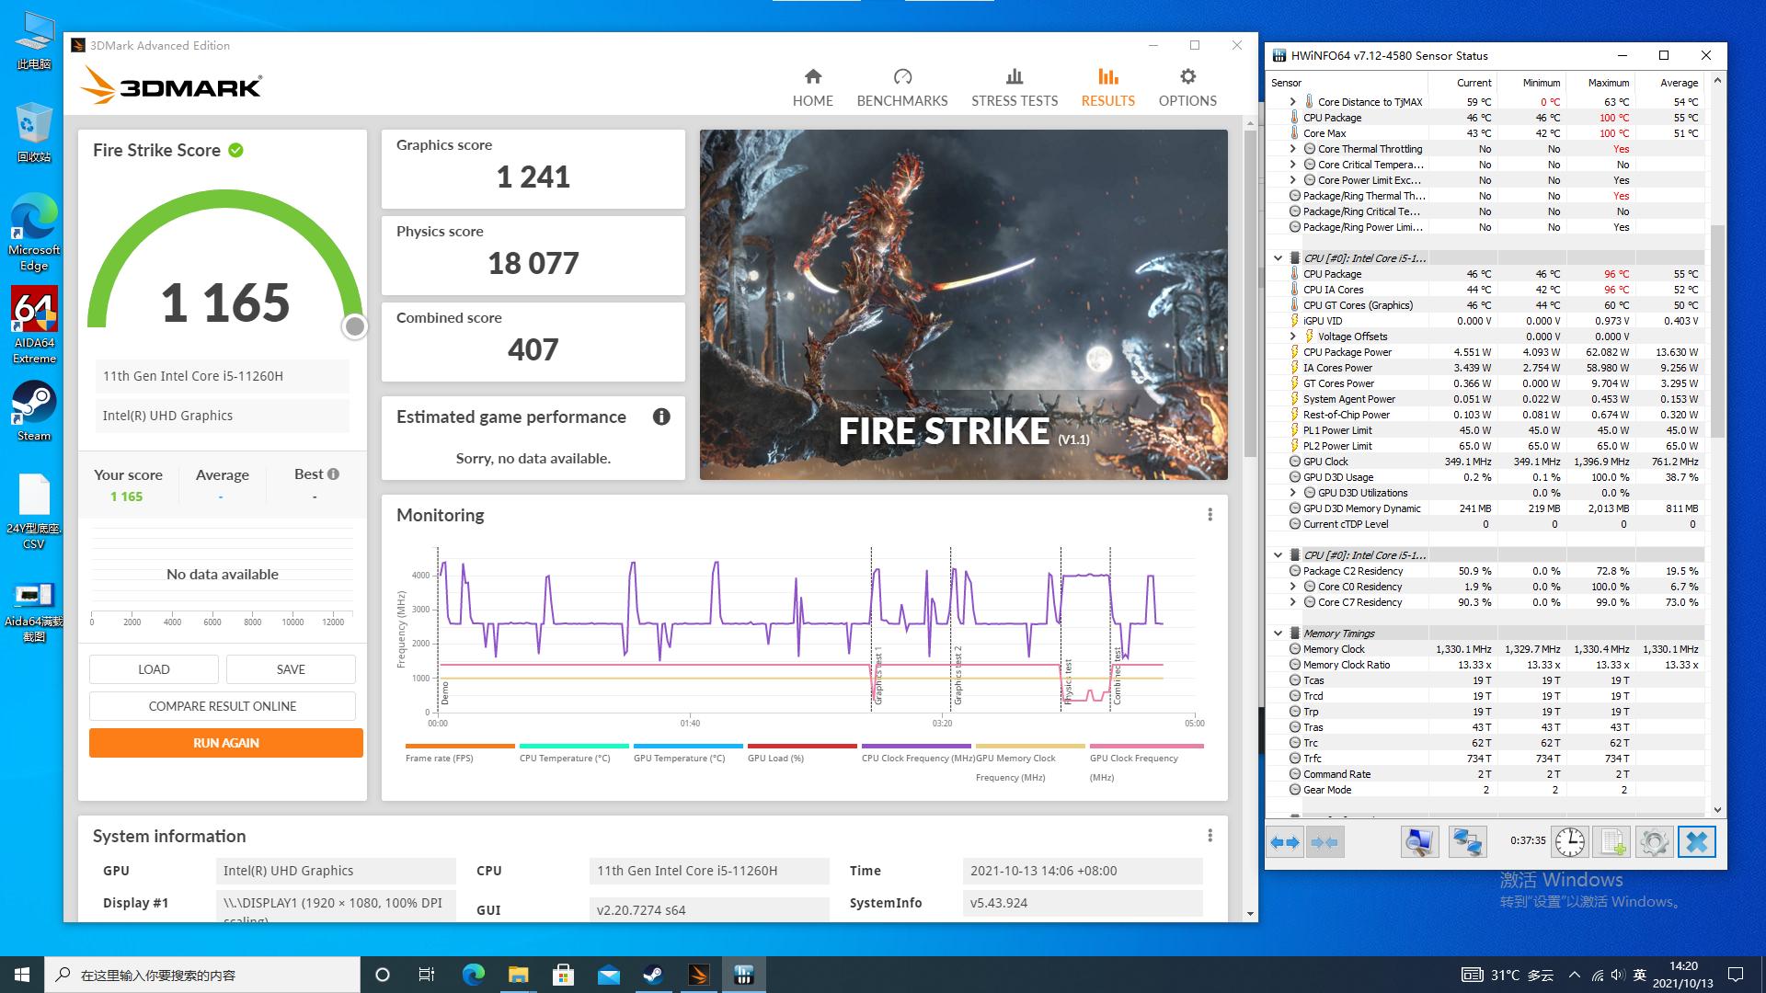Click the magnifier-monitor icon in HWiNFO toolbar
The height and width of the screenshot is (993, 1766).
point(1419,842)
